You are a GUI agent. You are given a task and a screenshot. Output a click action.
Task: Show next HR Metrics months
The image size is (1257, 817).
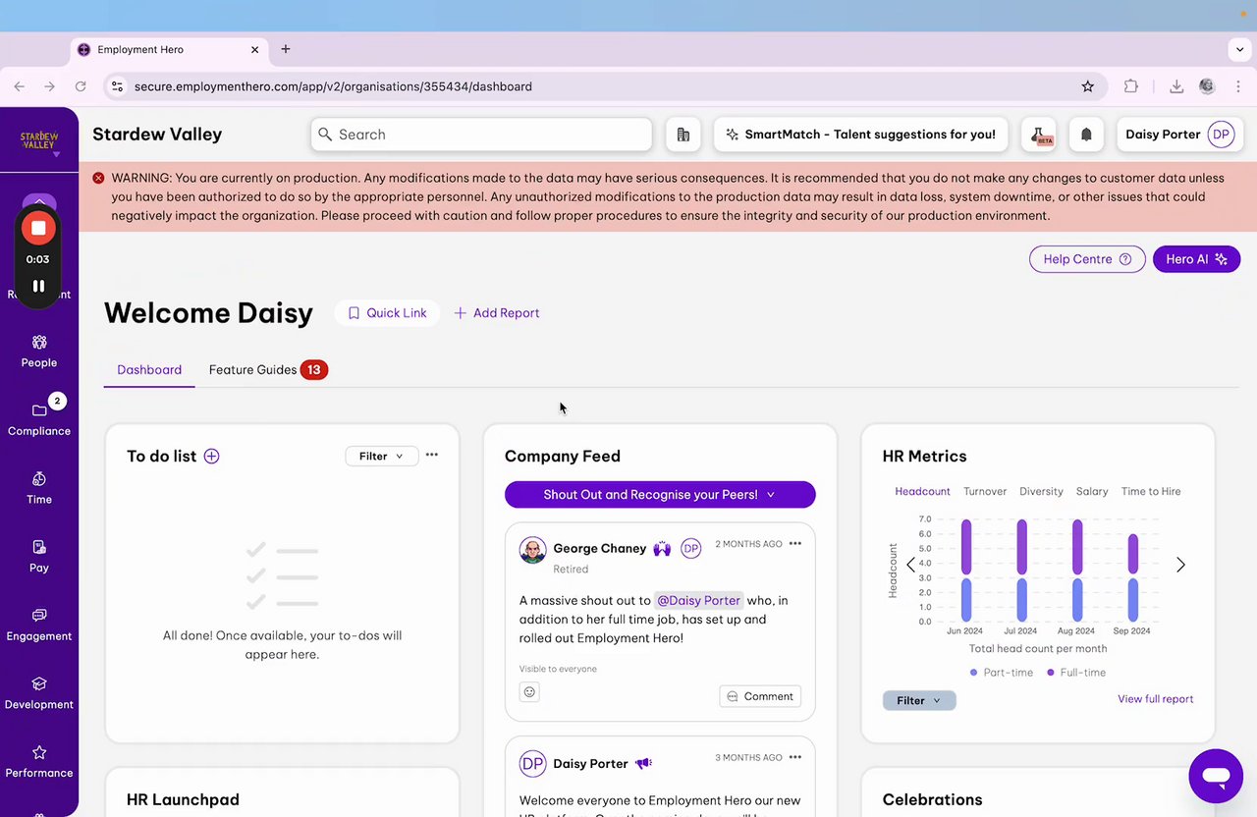pyautogui.click(x=1180, y=565)
